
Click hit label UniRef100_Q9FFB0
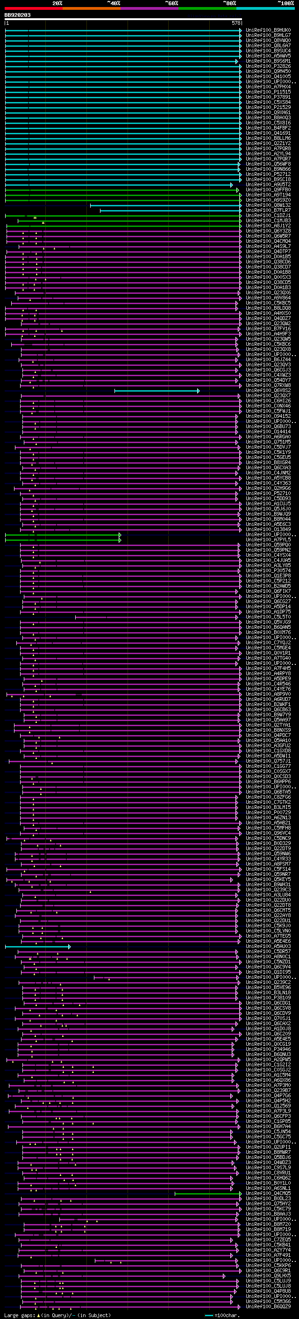[x=268, y=190]
